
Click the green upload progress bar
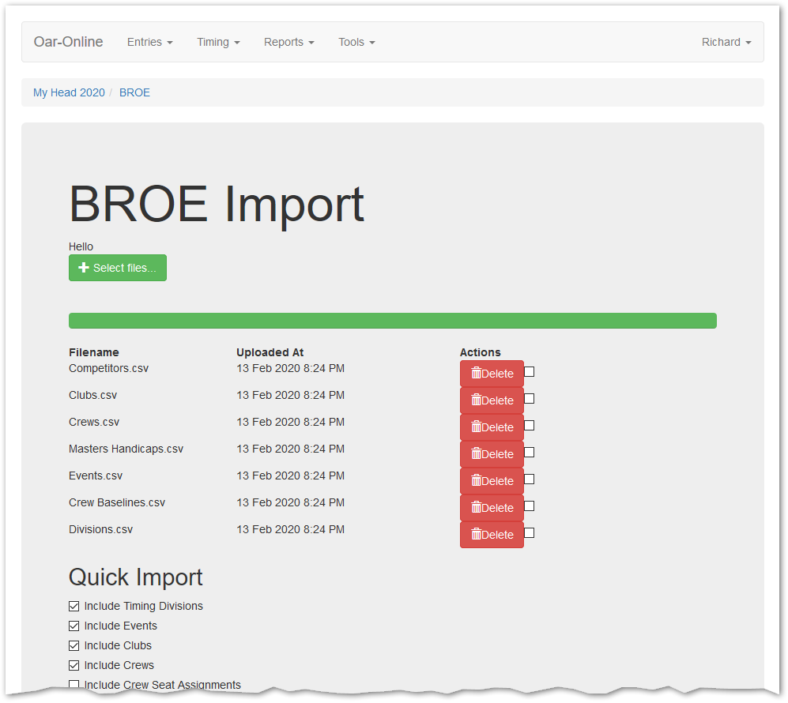(392, 321)
